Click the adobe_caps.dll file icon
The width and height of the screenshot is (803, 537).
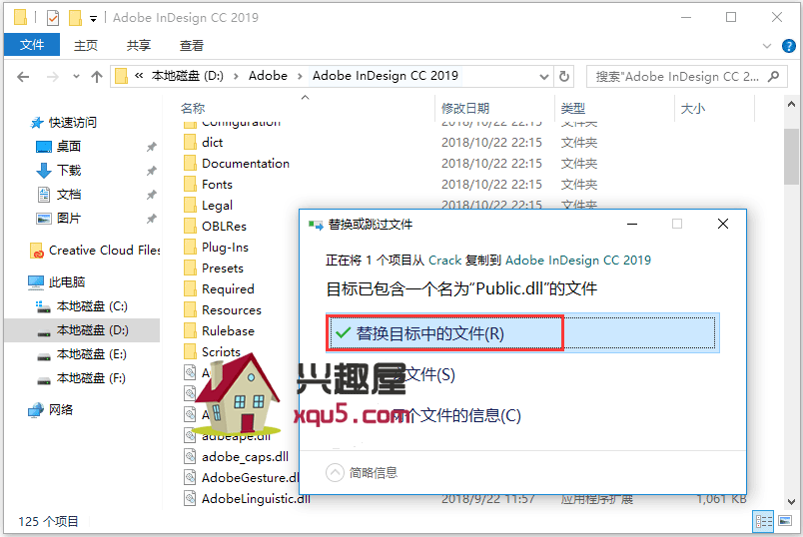point(190,456)
